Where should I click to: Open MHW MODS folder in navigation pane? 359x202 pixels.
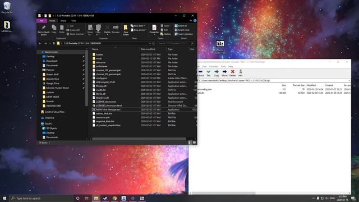(x=53, y=97)
